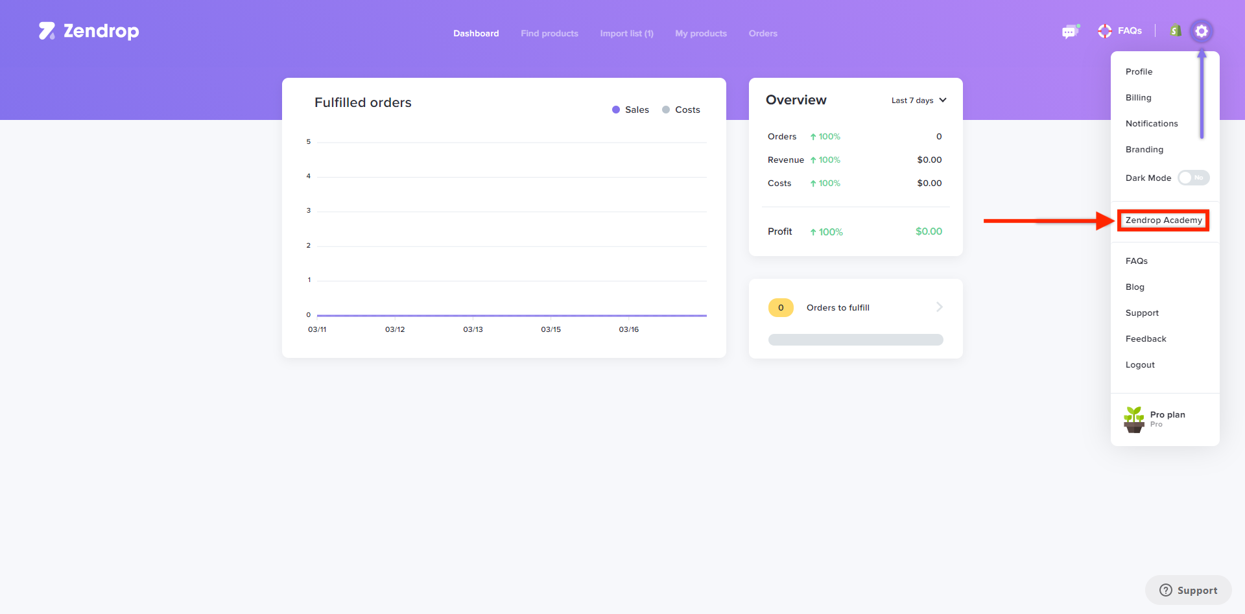The height and width of the screenshot is (614, 1245).
Task: Click Logout in the menu
Action: (1140, 364)
